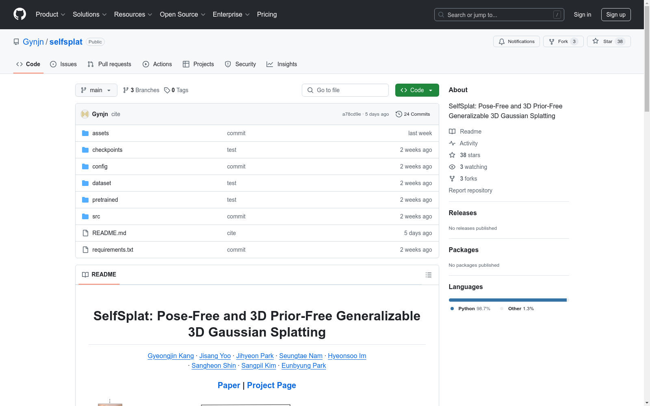Click the Other language gray dot
Screen dimensions: 650x406
(x=502, y=309)
